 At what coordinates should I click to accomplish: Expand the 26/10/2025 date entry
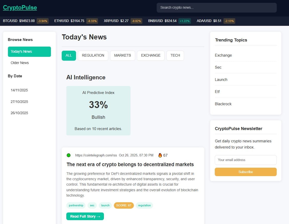(19, 113)
